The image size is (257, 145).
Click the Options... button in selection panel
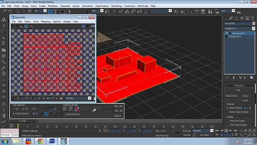[118, 116]
